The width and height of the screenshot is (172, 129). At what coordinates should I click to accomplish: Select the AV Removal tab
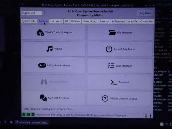click(118, 21)
